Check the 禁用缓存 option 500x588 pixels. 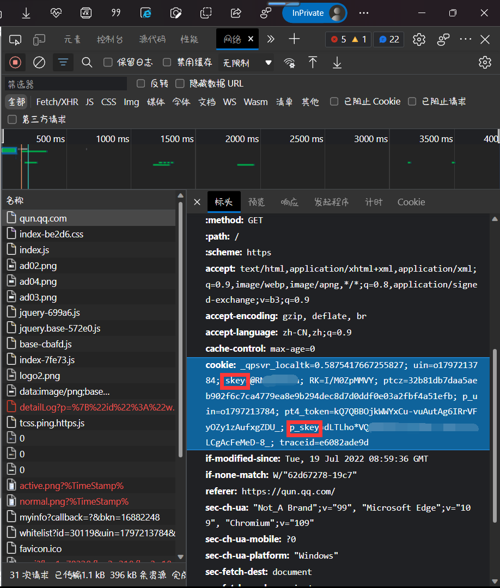click(167, 62)
